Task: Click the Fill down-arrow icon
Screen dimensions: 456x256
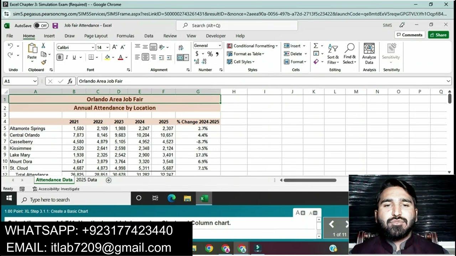Action: tap(316, 53)
